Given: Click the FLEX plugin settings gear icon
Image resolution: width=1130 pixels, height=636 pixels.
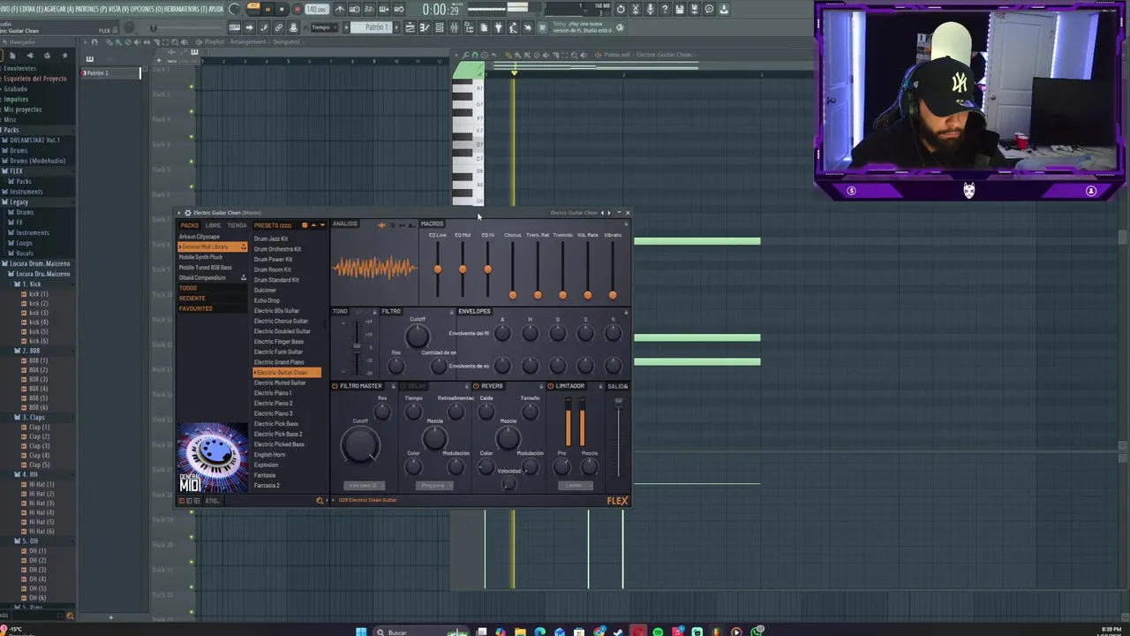Looking at the screenshot, I should tap(188, 213).
